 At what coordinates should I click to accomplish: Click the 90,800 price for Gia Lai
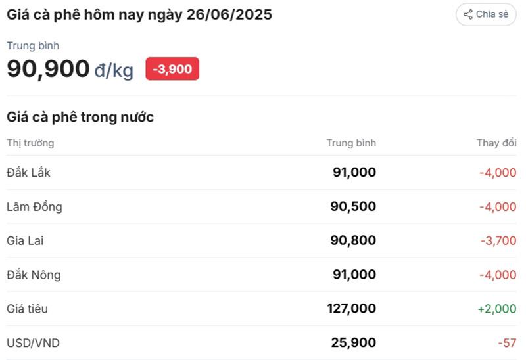[x=353, y=241]
